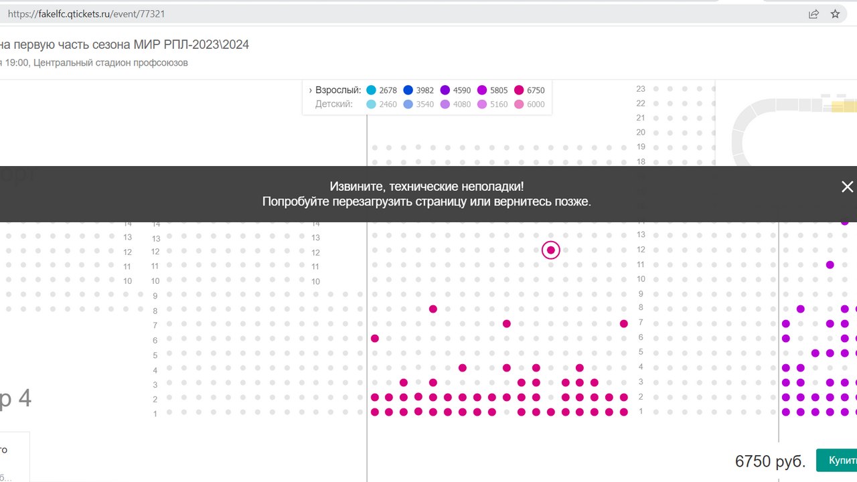Select the 4080 child price swatch
The width and height of the screenshot is (857, 482).
(445, 104)
